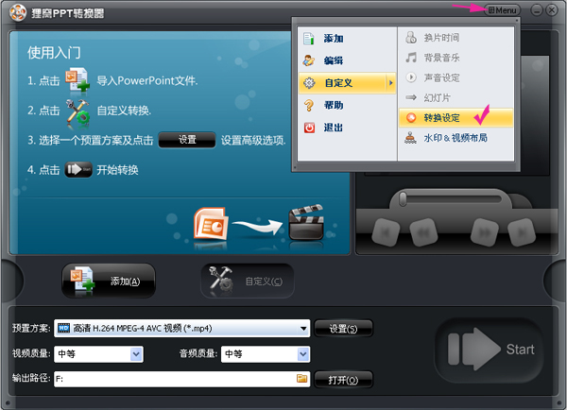Close the converter window
This screenshot has width=567, height=410.
[552, 10]
